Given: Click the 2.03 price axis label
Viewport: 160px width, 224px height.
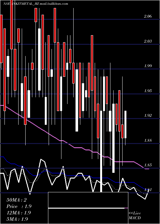Looking at the screenshot, I should [148, 41].
